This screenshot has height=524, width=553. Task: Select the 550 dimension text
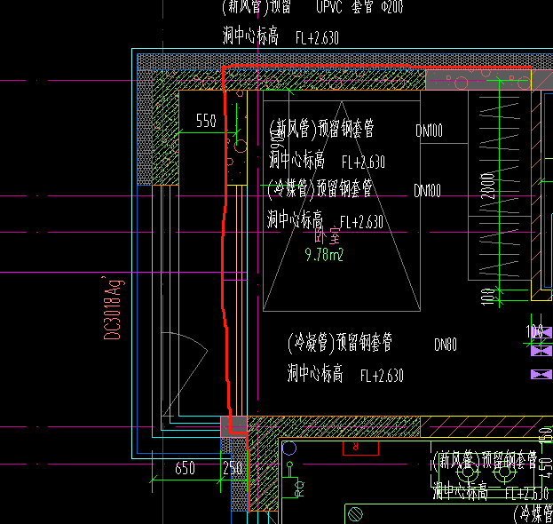206,121
